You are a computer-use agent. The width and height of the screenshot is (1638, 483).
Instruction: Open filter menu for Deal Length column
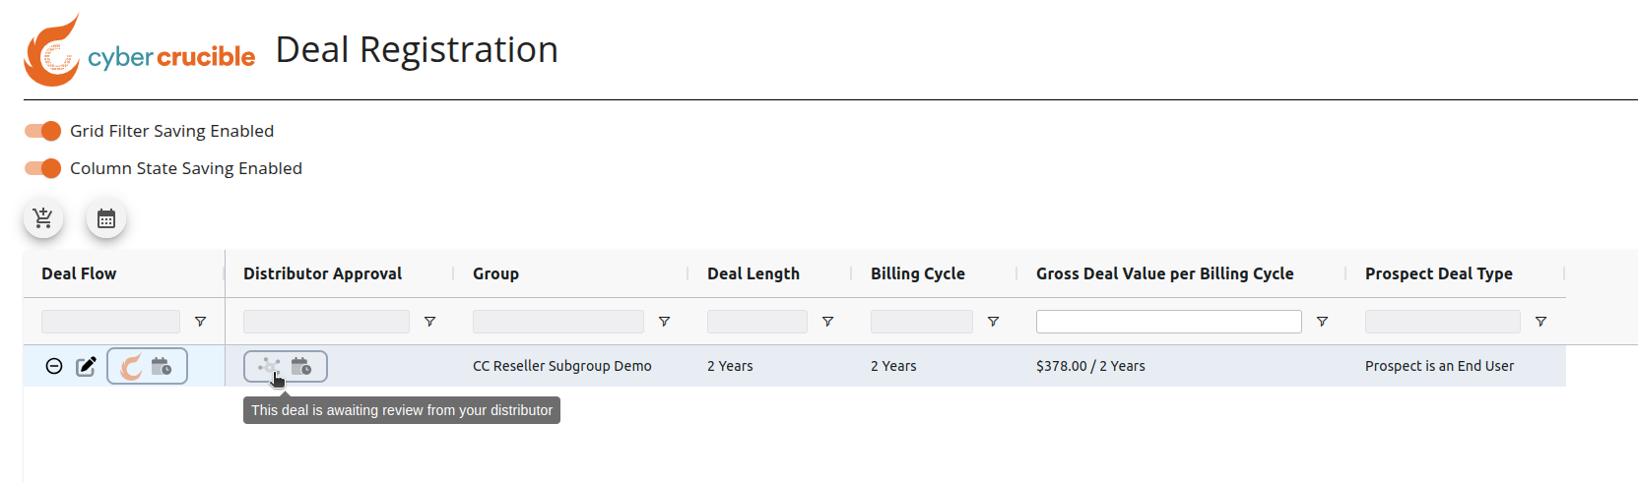[x=828, y=322]
